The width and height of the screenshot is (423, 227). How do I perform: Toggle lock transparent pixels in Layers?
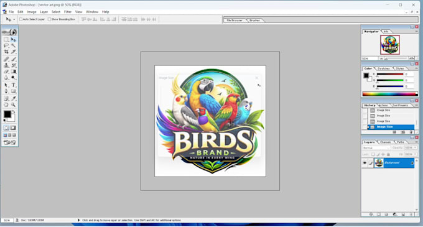tap(373, 154)
